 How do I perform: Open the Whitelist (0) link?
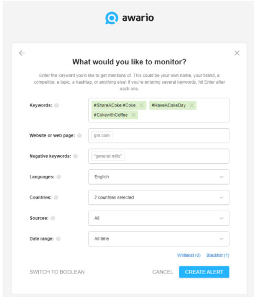click(189, 255)
